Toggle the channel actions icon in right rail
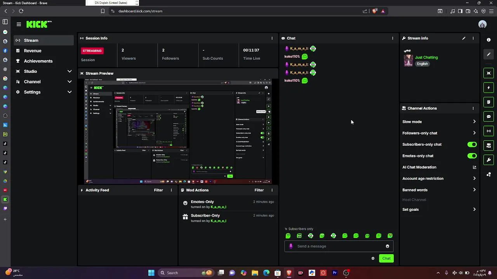497x279 pixels. coord(489,145)
